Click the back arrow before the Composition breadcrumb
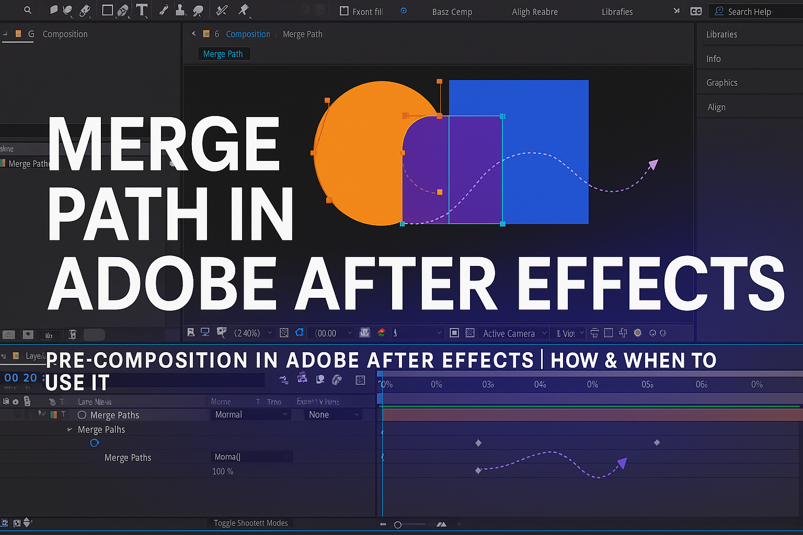This screenshot has width=803, height=535. pos(193,33)
